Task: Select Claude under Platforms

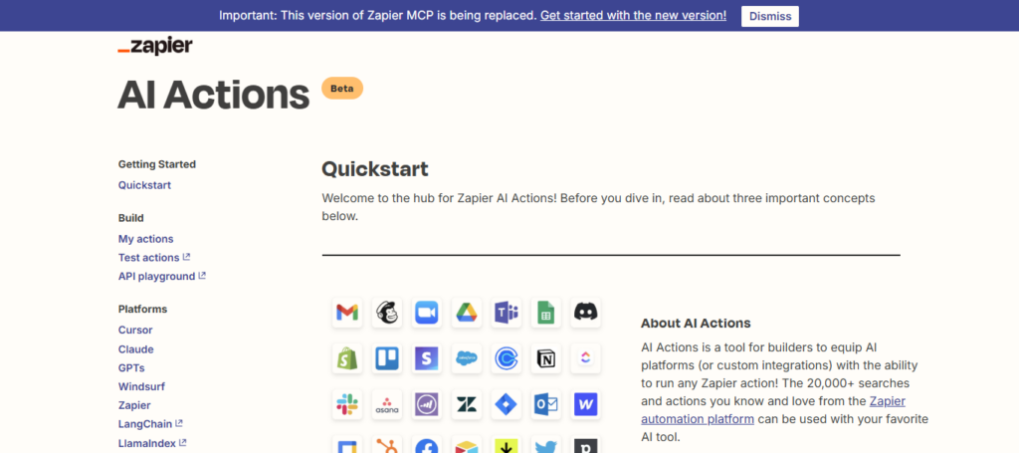Action: (x=135, y=349)
